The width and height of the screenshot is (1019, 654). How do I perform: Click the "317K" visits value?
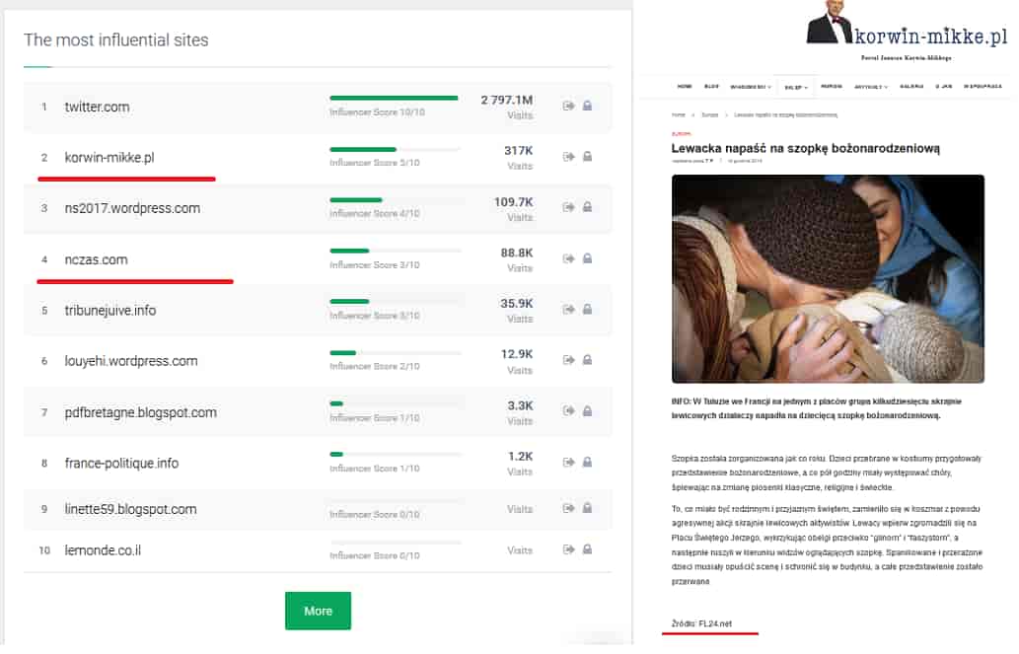point(519,150)
